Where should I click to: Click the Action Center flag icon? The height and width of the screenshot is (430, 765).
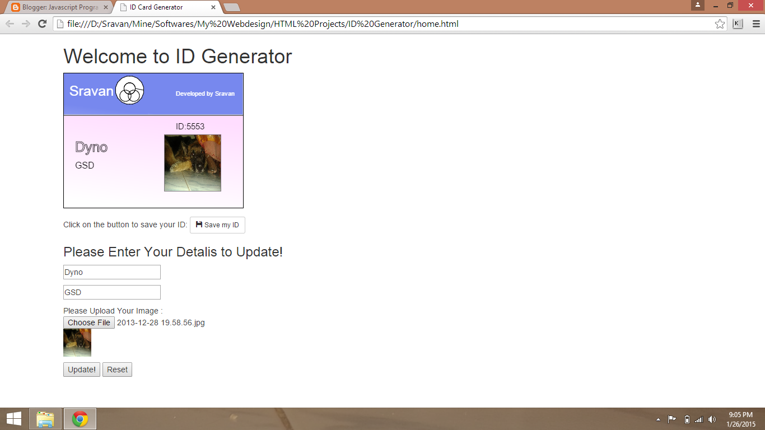[x=672, y=419]
